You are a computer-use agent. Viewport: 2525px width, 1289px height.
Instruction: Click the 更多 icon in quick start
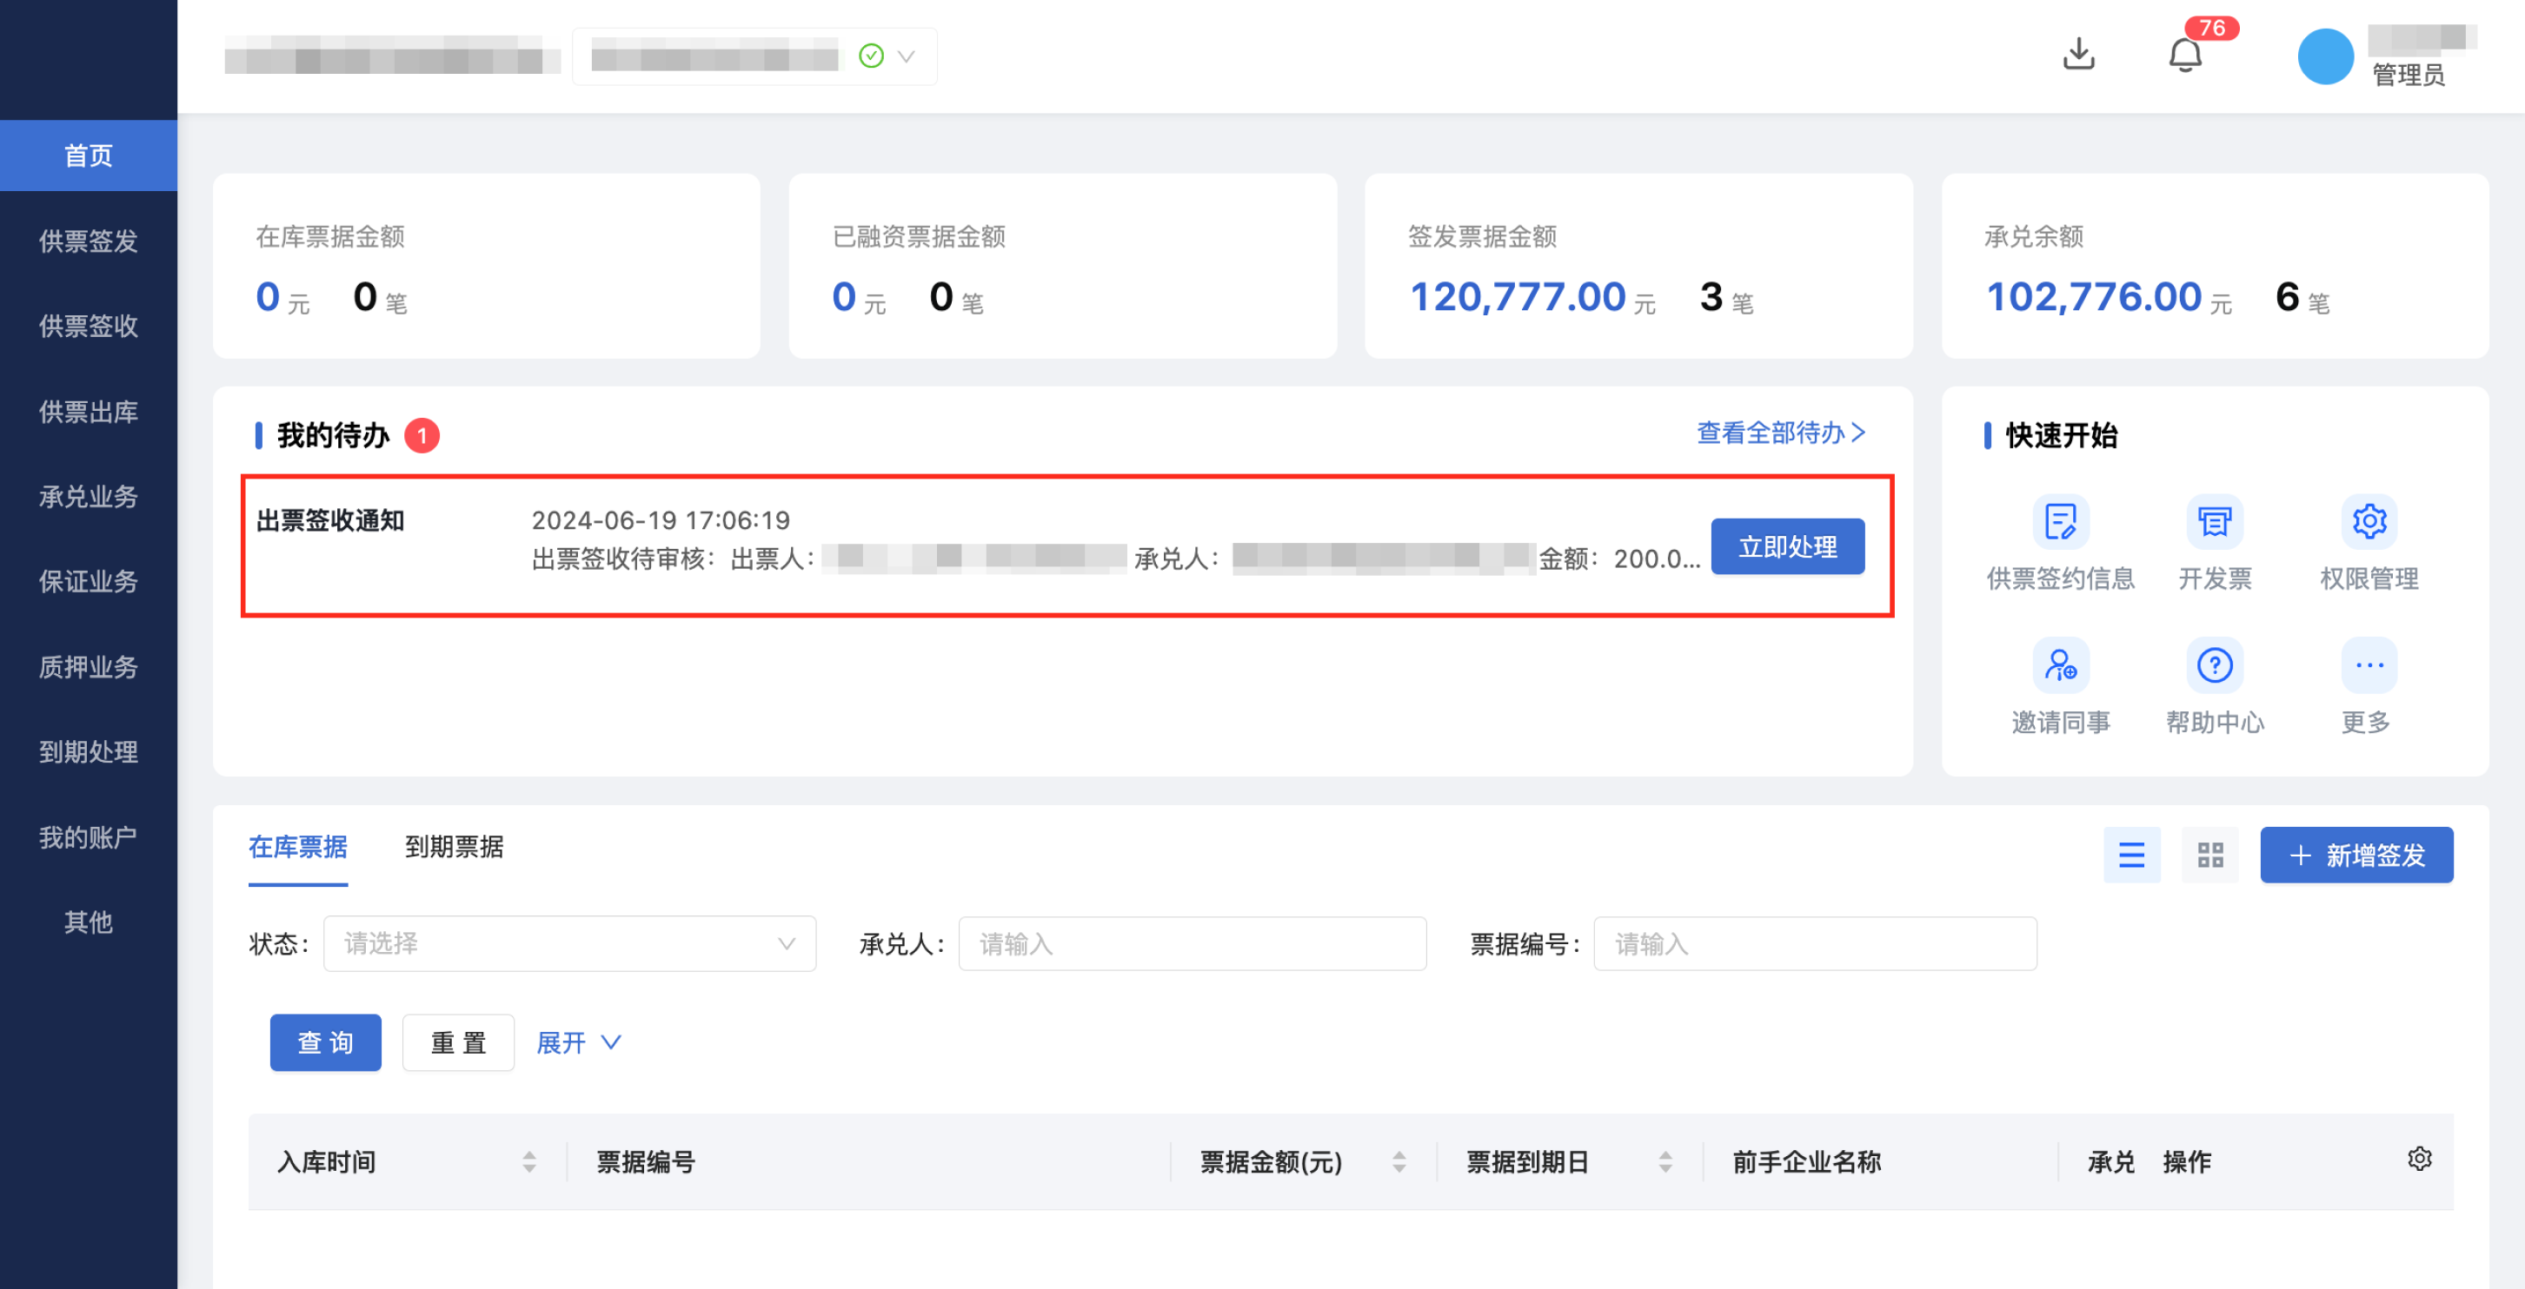click(x=2369, y=666)
